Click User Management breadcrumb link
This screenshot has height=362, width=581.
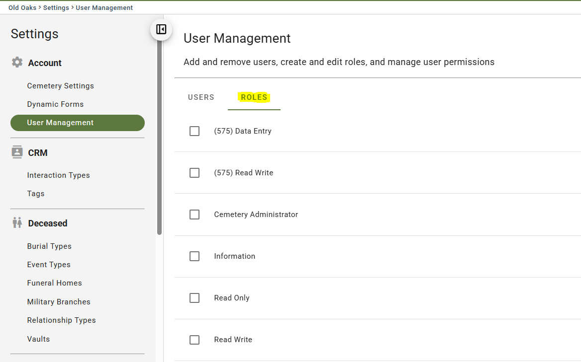tap(104, 8)
